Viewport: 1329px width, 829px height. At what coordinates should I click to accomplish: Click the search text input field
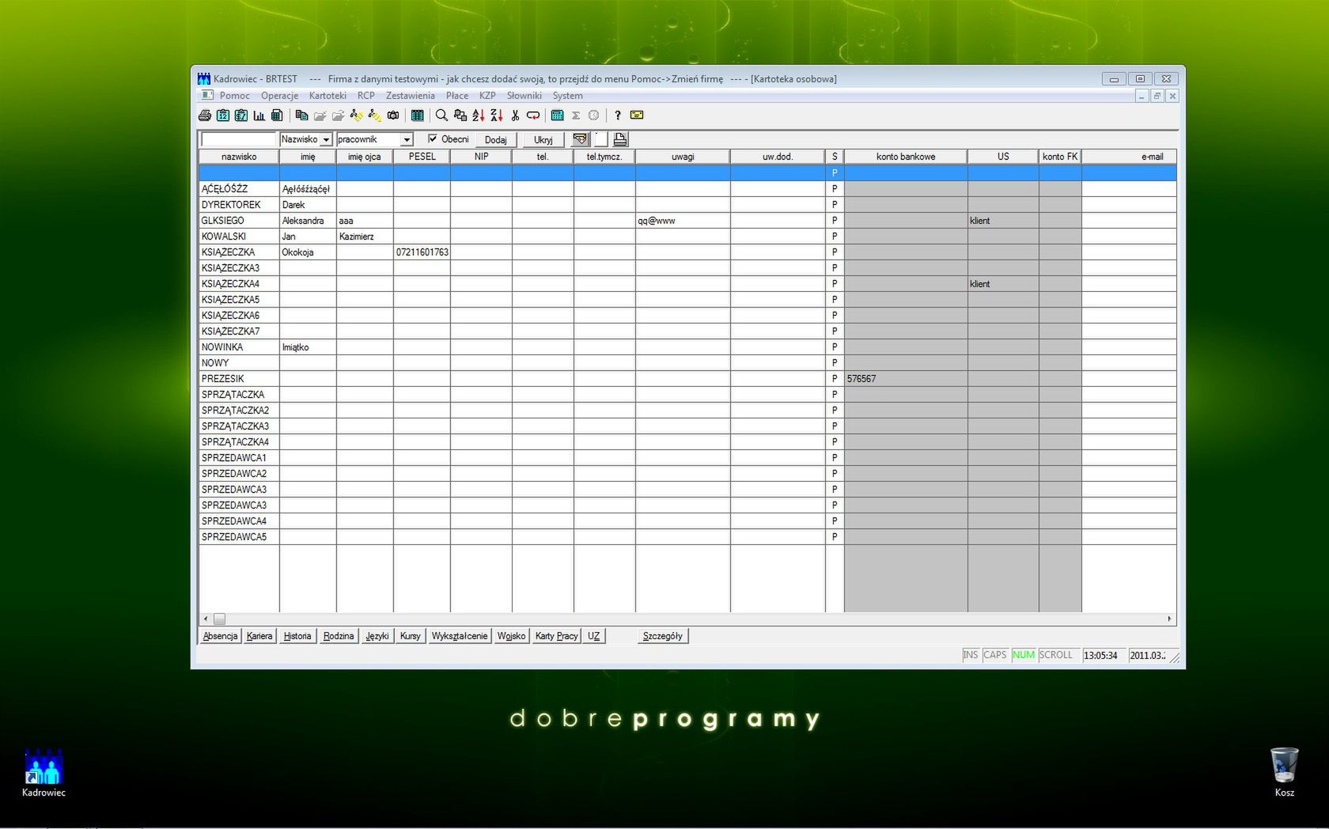238,140
